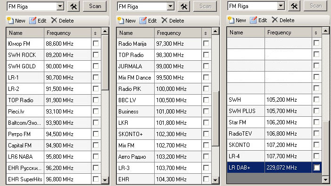
Task: Open the FM Riga dropdown in left panel
Action: click(60, 6)
